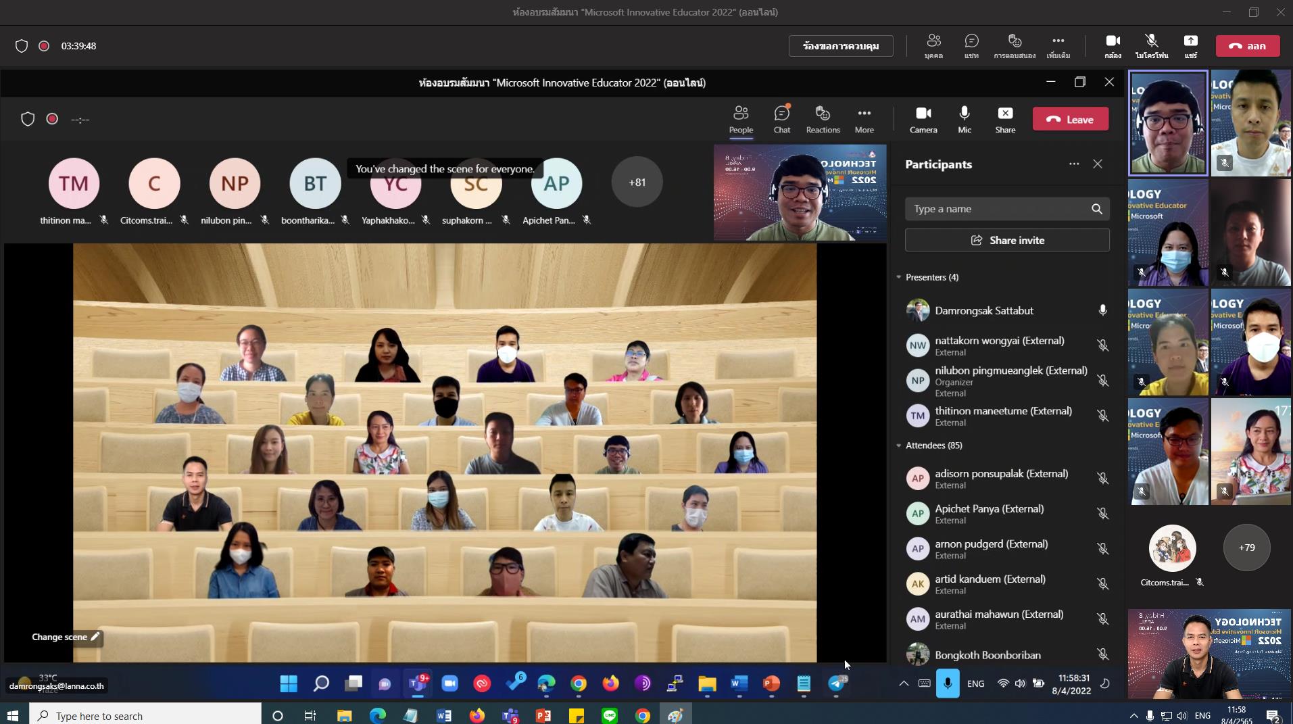Open the Thai-labelled reactions icon in outer toolbar

tap(1015, 46)
